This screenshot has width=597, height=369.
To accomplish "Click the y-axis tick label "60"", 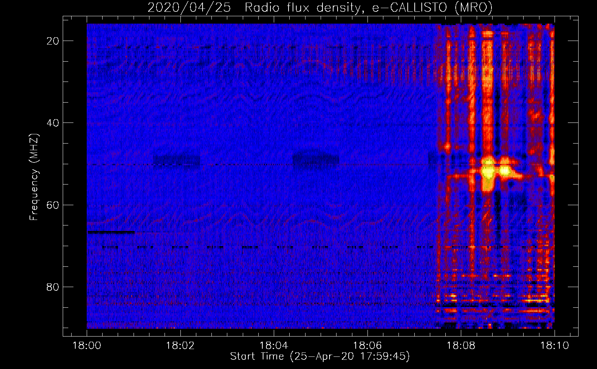I will click(53, 205).
